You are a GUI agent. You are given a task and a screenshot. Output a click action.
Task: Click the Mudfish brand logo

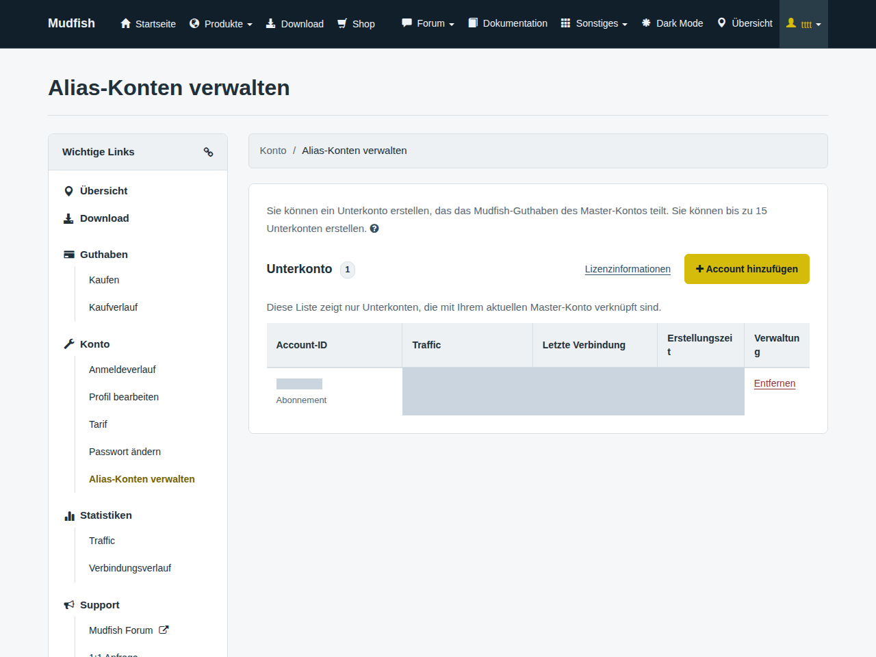[x=71, y=23]
